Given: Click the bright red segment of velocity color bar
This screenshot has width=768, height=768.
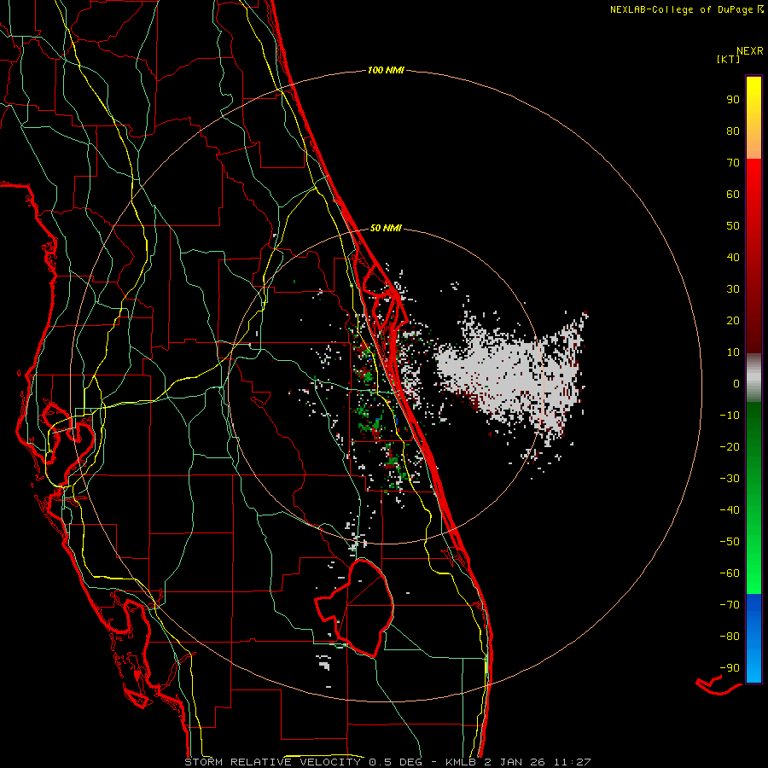Looking at the screenshot, I should pyautogui.click(x=753, y=256).
